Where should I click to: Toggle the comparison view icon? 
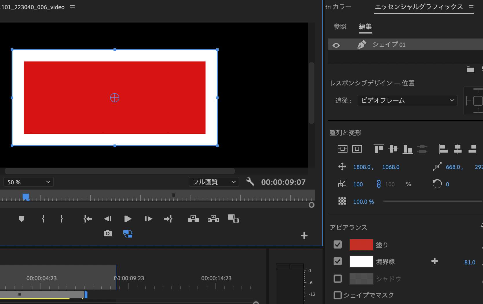click(x=128, y=233)
